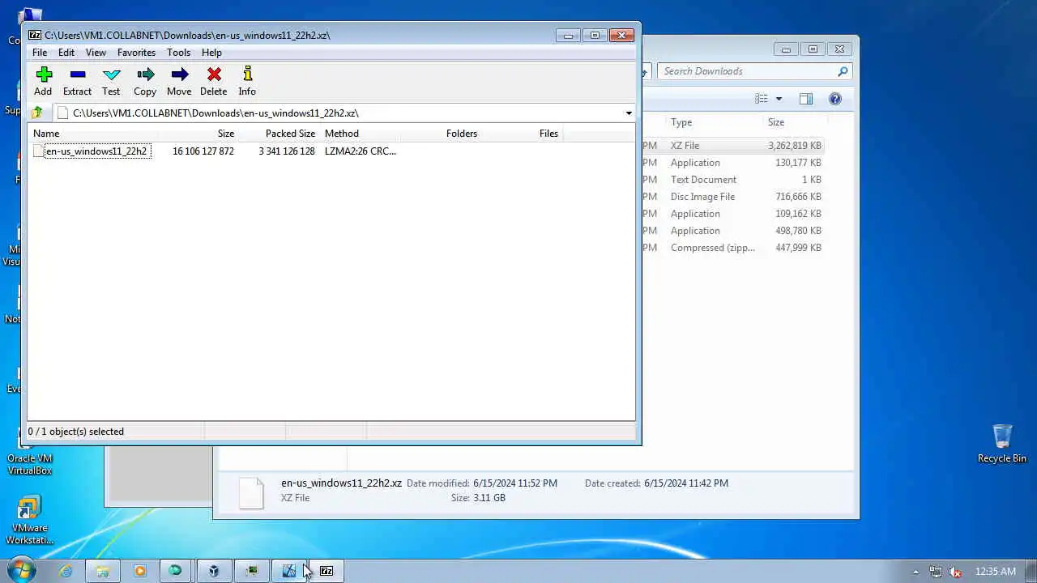
Task: Open the Explorer view options dropdown arrow
Action: tap(779, 99)
